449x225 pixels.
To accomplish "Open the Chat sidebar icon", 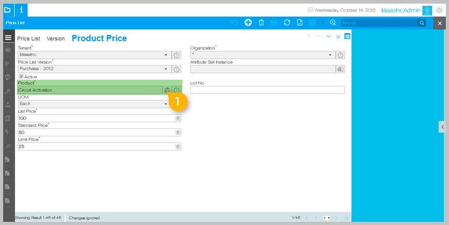I will point(8,50).
